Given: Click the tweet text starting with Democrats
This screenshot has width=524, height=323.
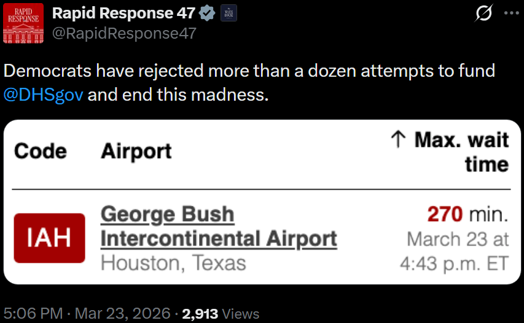Looking at the screenshot, I should [x=249, y=71].
